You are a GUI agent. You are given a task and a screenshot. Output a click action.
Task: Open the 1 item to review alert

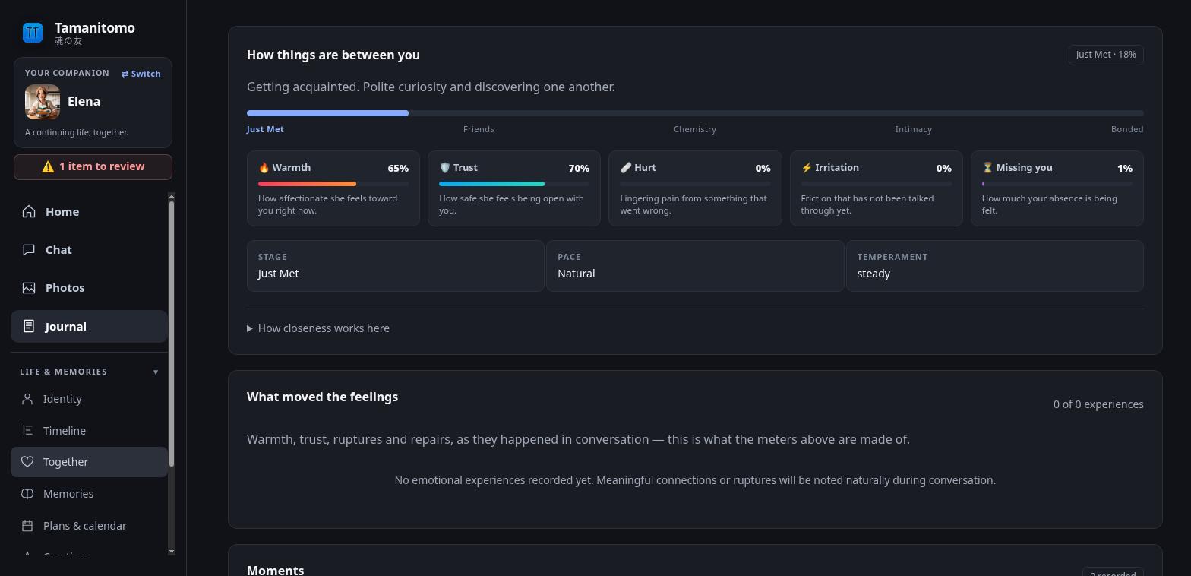tap(93, 167)
